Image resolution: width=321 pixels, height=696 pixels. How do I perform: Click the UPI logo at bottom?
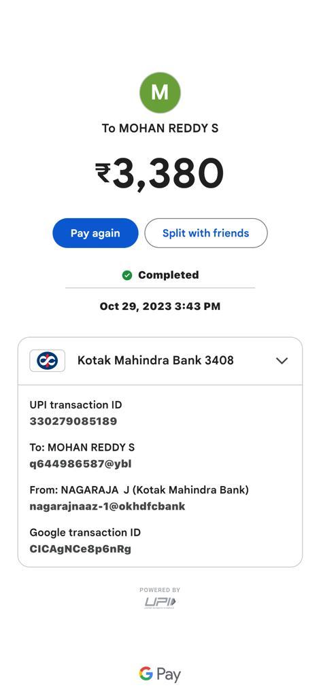[160, 602]
